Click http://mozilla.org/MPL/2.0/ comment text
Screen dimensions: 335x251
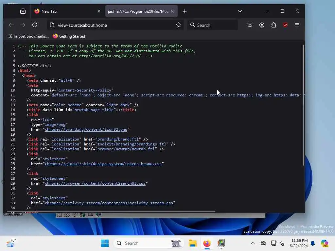pyautogui.click(x=110, y=56)
